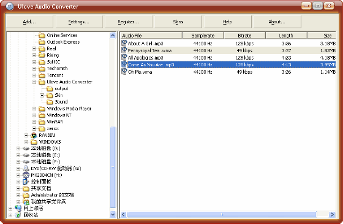This screenshot has width=343, height=224.
Task: Sort by Size column header
Action: [322, 36]
